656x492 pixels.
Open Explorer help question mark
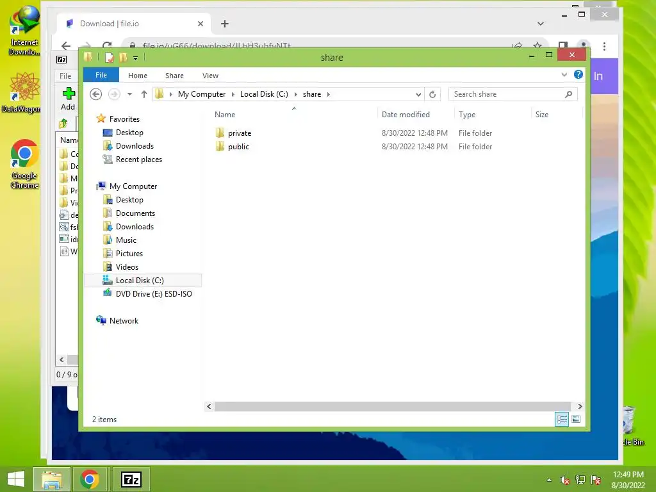578,74
